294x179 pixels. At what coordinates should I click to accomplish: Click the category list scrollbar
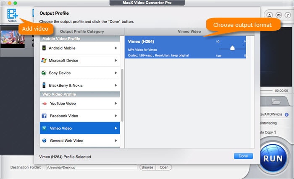[x=122, y=95]
